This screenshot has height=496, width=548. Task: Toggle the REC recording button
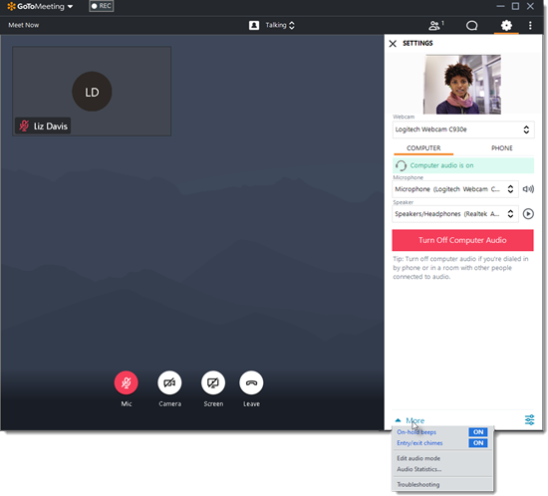[102, 6]
